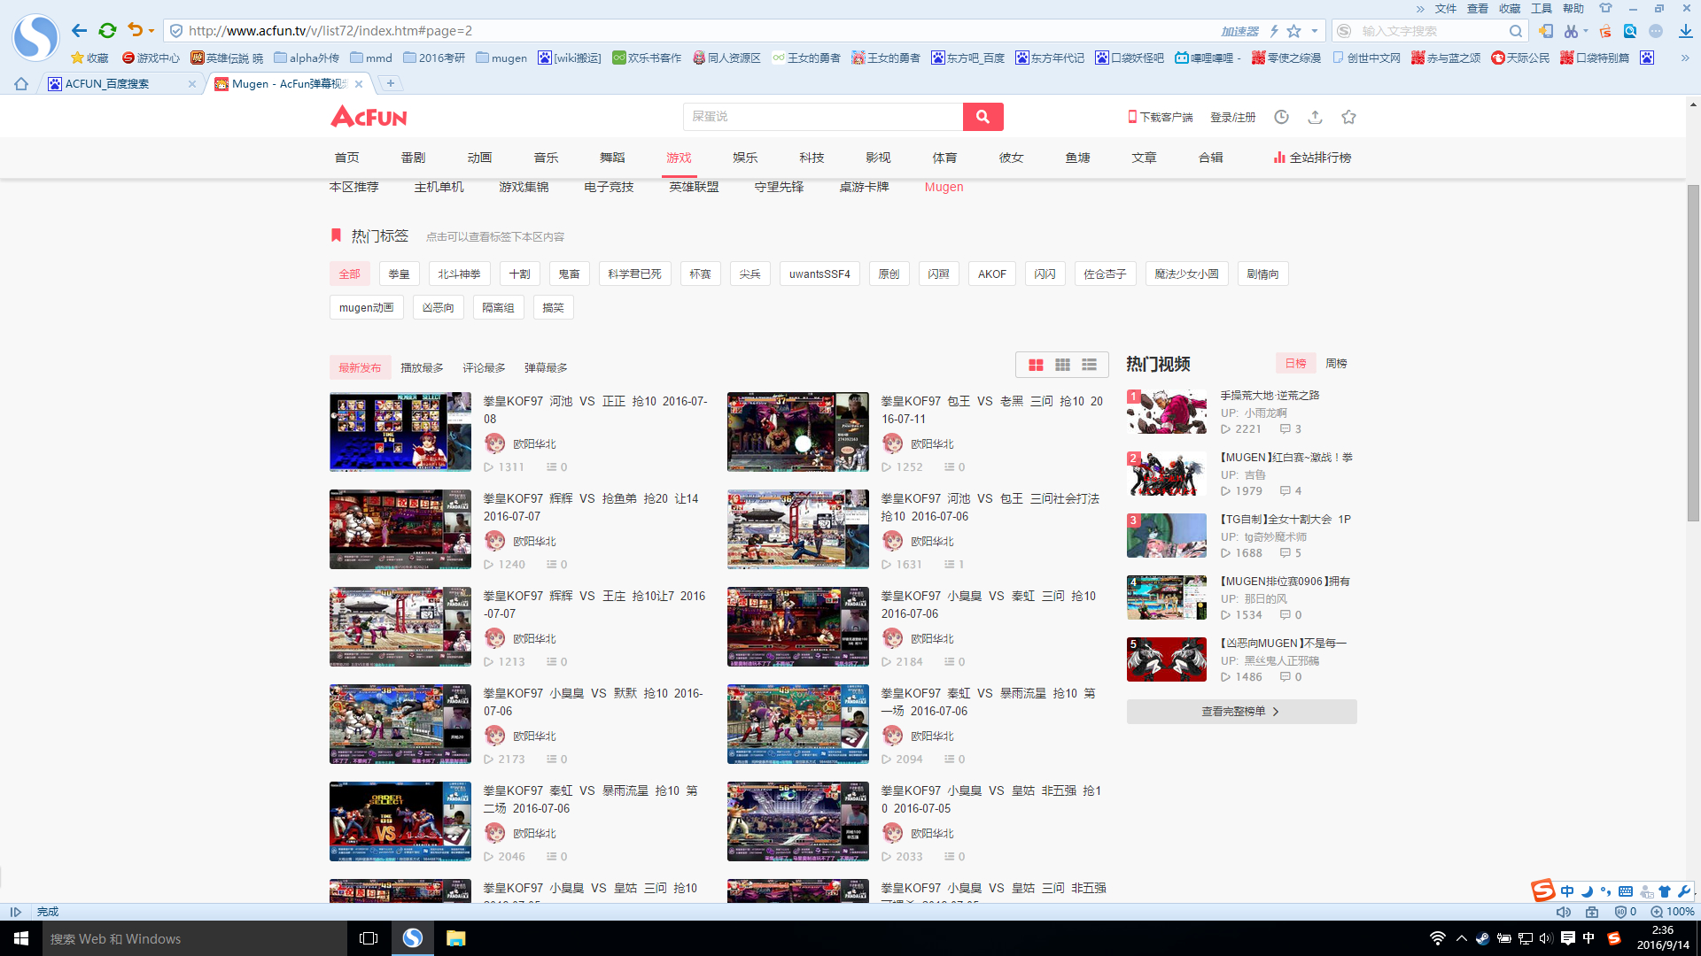The width and height of the screenshot is (1701, 956).
Task: Expand the address bar dropdown arrow
Action: tap(1315, 31)
